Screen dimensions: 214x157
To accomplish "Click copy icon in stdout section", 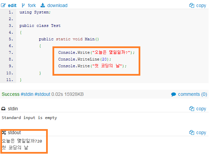I will [x=191, y=132].
